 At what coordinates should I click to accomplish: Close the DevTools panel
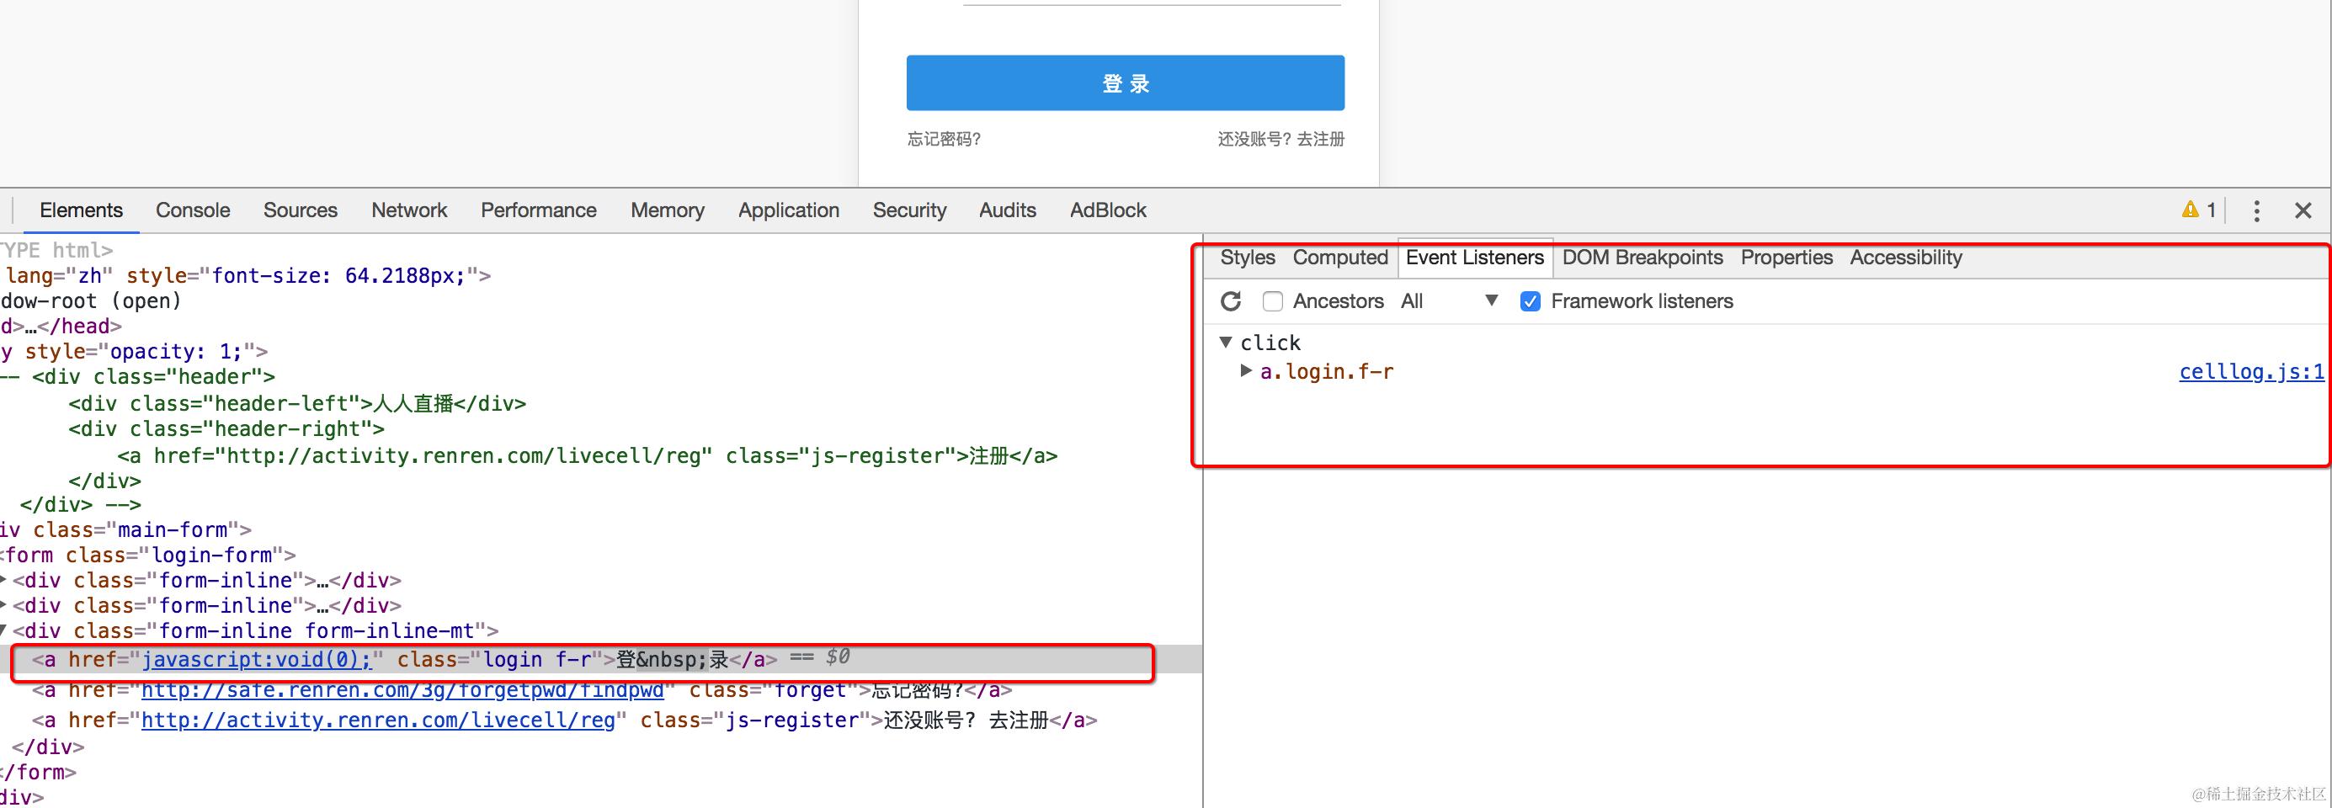point(2303,210)
